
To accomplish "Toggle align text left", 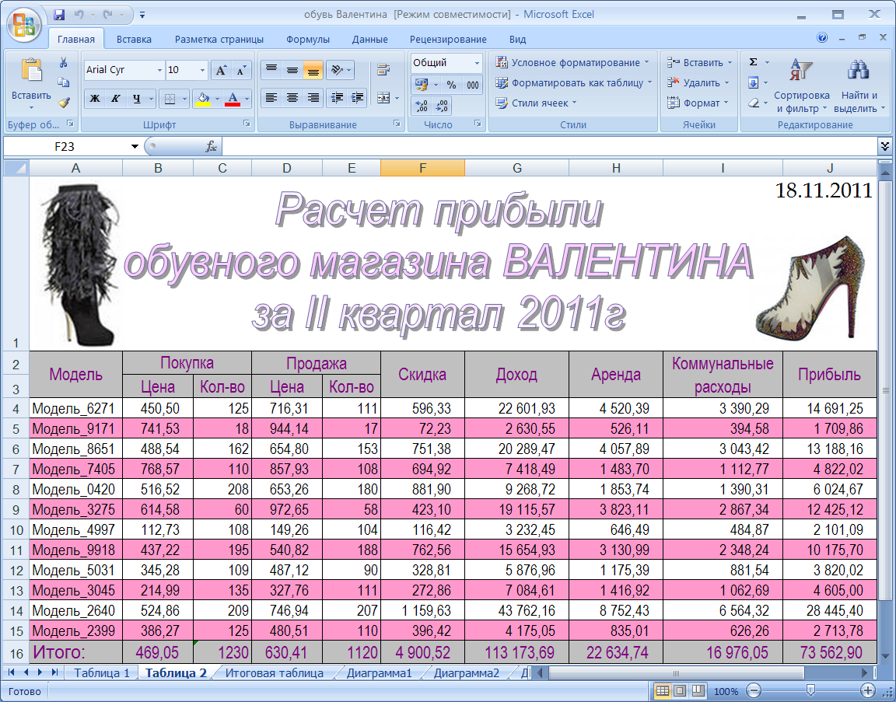I will tap(271, 98).
